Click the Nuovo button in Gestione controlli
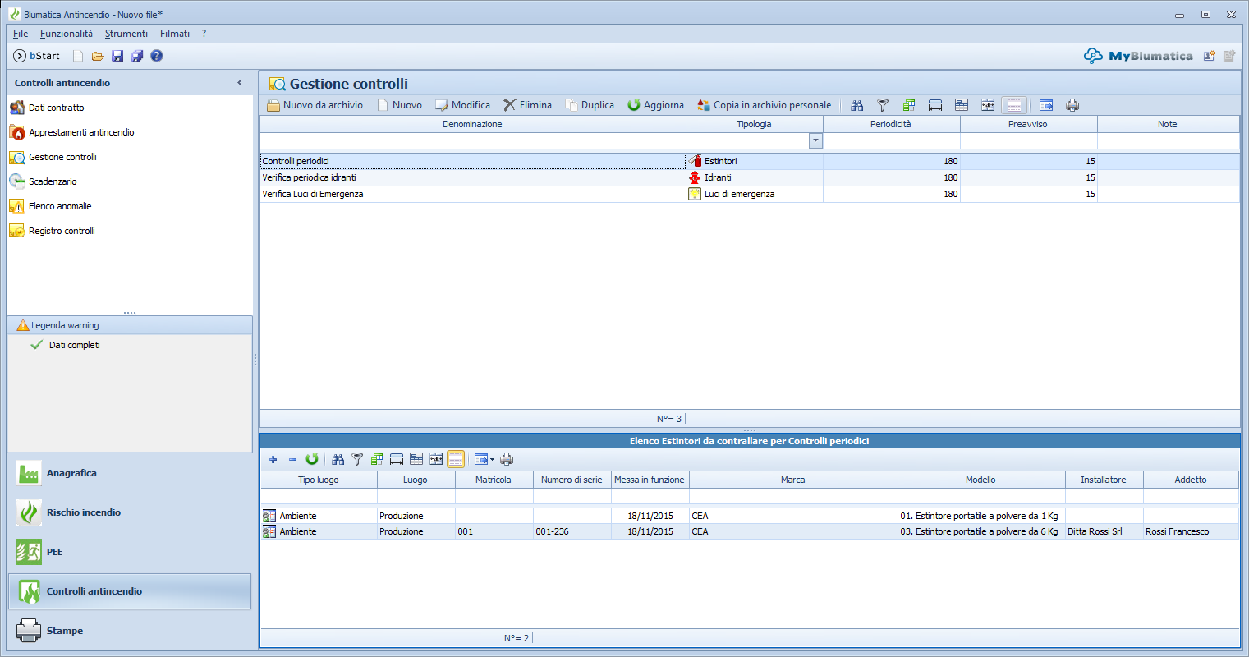The image size is (1249, 657). [399, 105]
